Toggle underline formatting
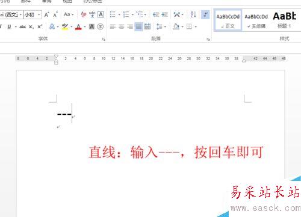This screenshot has height=217, width=301. coord(9,26)
